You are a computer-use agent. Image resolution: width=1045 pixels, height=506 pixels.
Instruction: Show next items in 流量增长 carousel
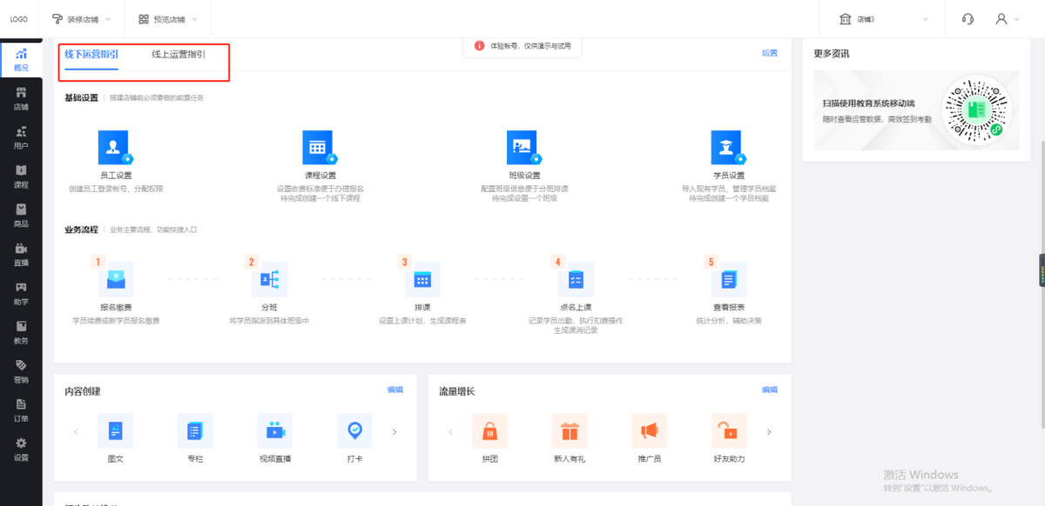pyautogui.click(x=769, y=431)
